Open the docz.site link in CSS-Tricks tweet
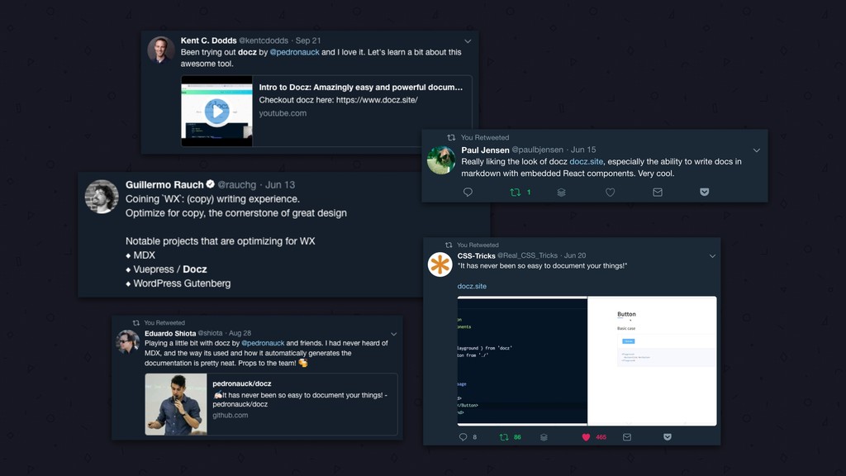Image resolution: width=846 pixels, height=476 pixels. [472, 286]
